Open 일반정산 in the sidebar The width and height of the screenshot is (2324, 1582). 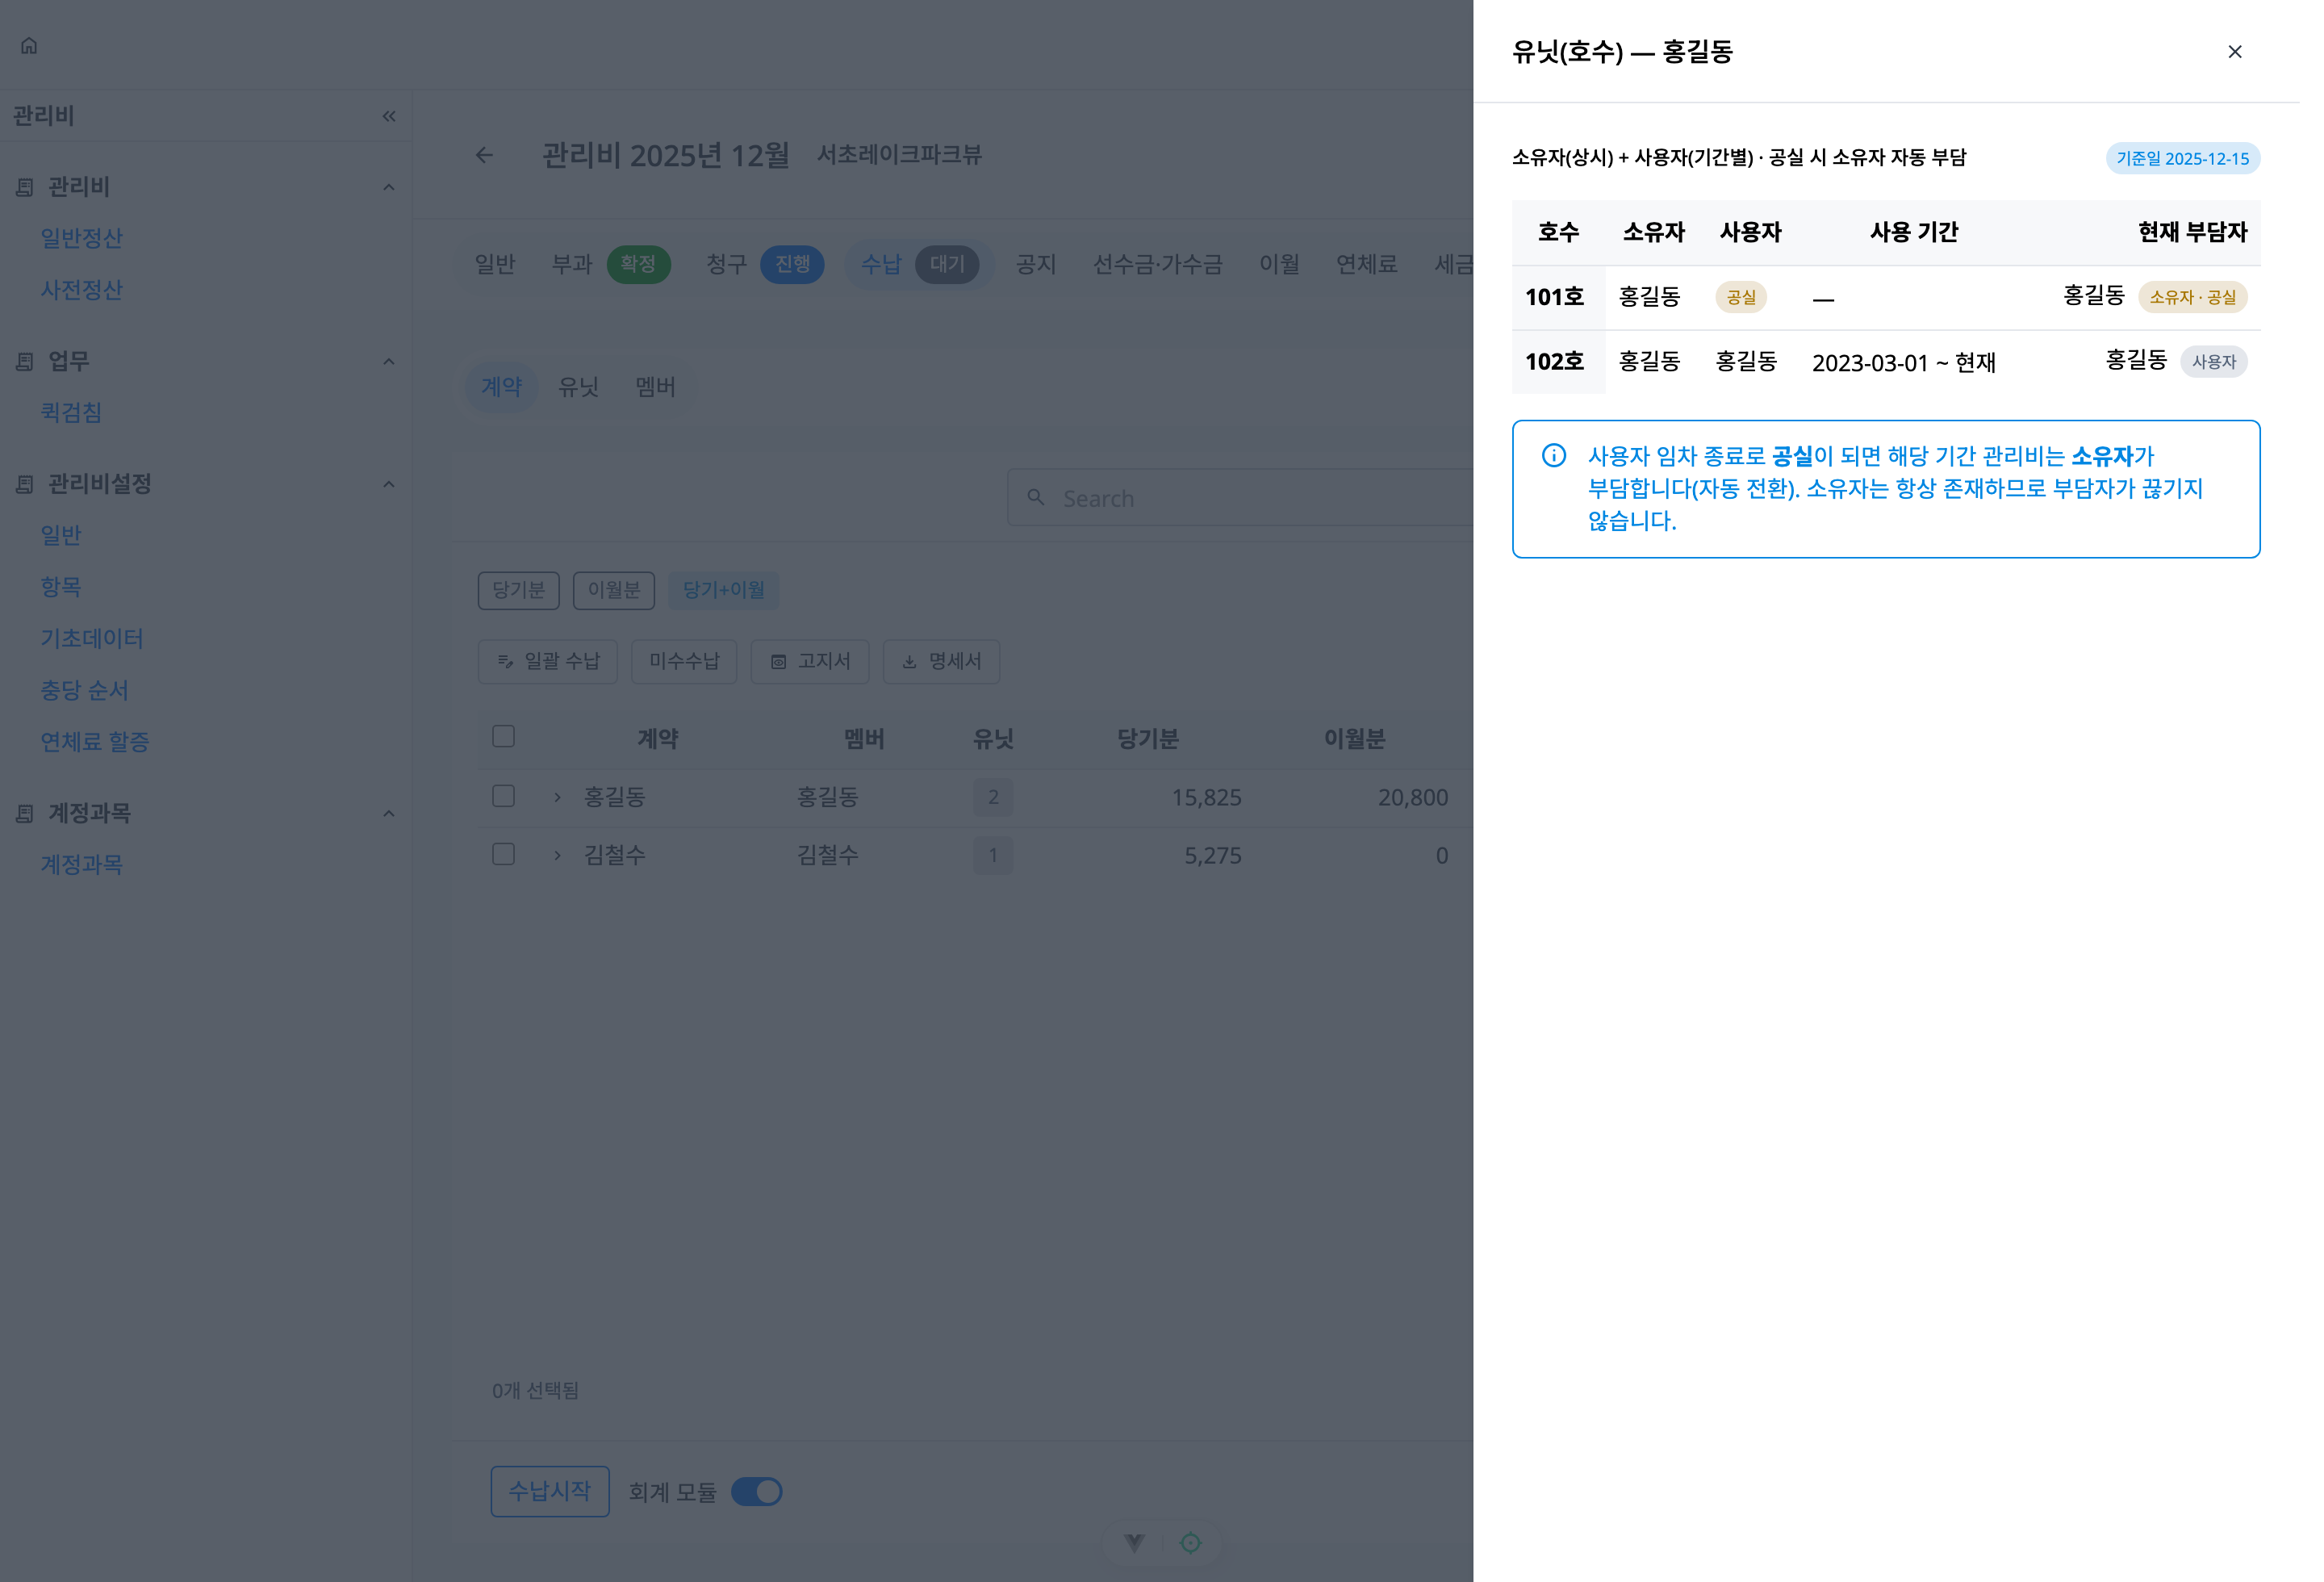[81, 239]
